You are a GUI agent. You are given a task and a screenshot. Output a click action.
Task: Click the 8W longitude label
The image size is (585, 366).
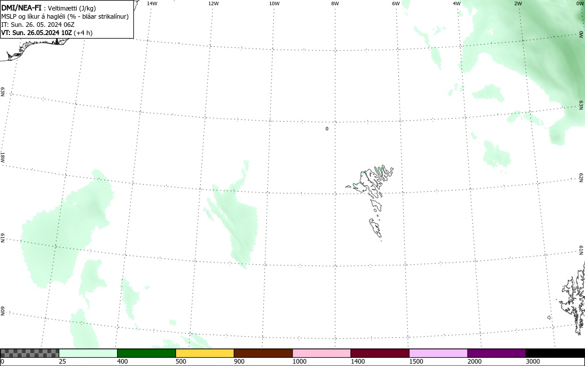(x=335, y=4)
